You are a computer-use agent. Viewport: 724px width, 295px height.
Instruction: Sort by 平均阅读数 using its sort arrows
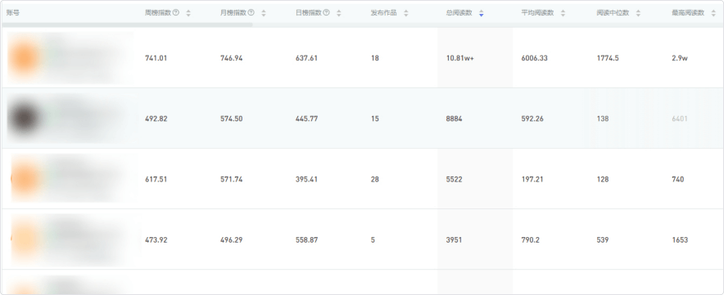pyautogui.click(x=563, y=13)
